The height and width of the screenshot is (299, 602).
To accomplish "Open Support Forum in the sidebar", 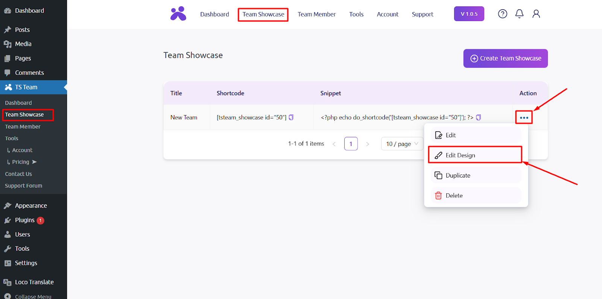I will (x=23, y=186).
